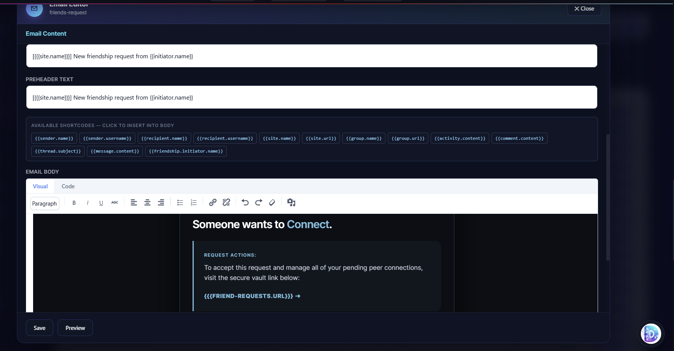The image size is (674, 351).
Task: Insert the {{sender.name}} shortcode
Action: [54, 138]
